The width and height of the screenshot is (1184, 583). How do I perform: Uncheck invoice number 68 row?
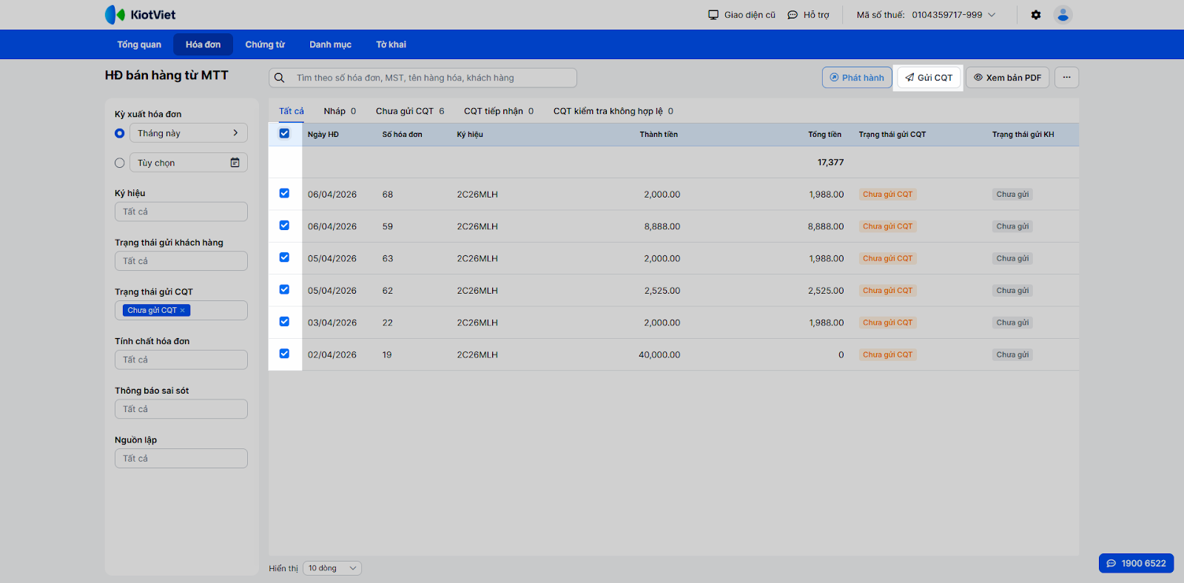(x=284, y=194)
